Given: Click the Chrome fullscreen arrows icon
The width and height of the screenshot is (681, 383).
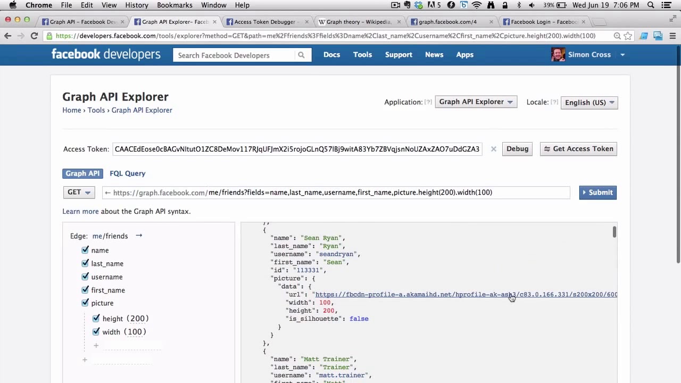Looking at the screenshot, I should click(672, 19).
